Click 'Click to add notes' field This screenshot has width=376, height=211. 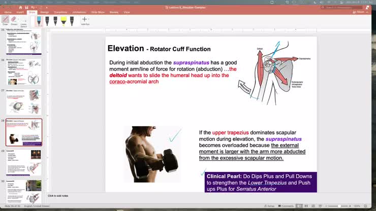(x=58, y=196)
